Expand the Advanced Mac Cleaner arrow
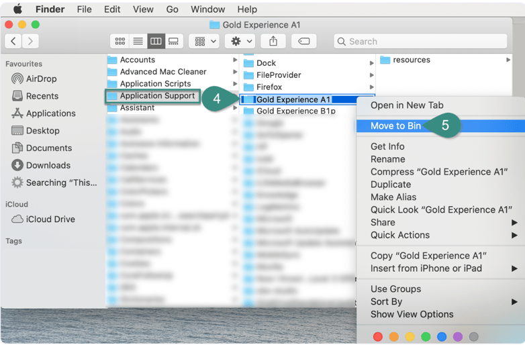 tap(235, 72)
